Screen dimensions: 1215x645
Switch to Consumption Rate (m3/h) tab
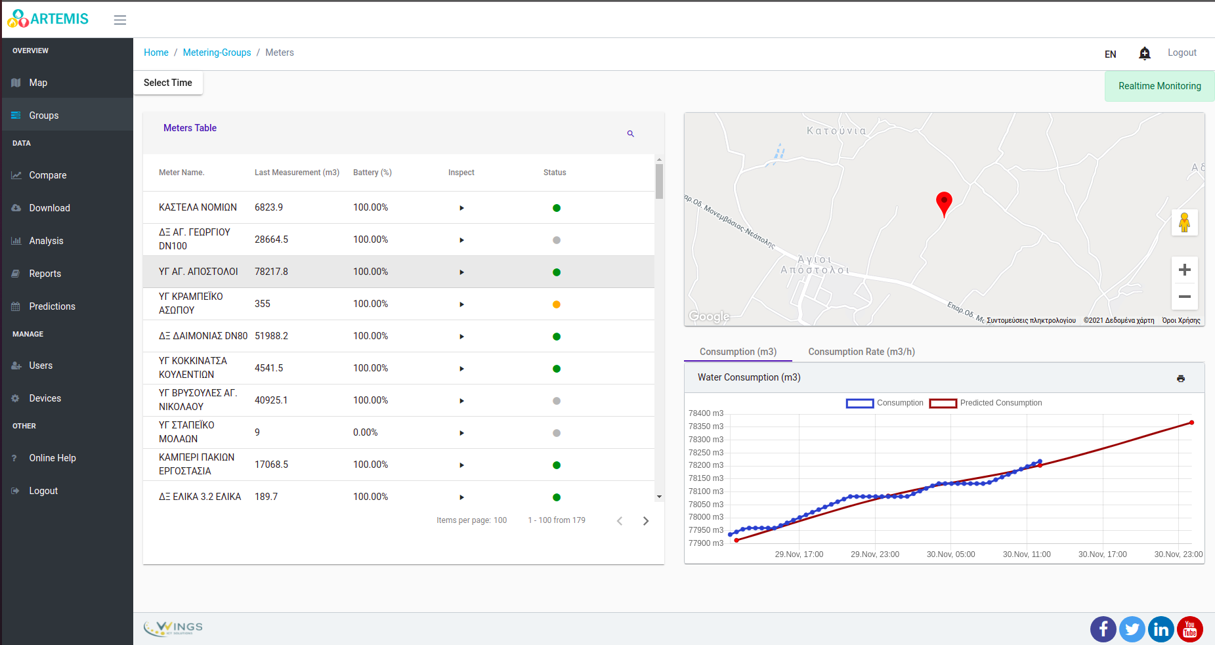coord(861,352)
